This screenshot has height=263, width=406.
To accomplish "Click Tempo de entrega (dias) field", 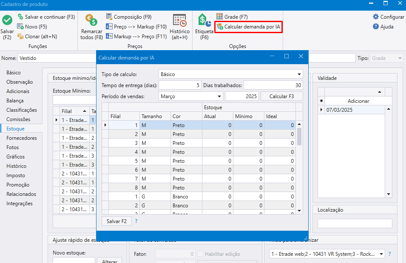I will pos(180,85).
